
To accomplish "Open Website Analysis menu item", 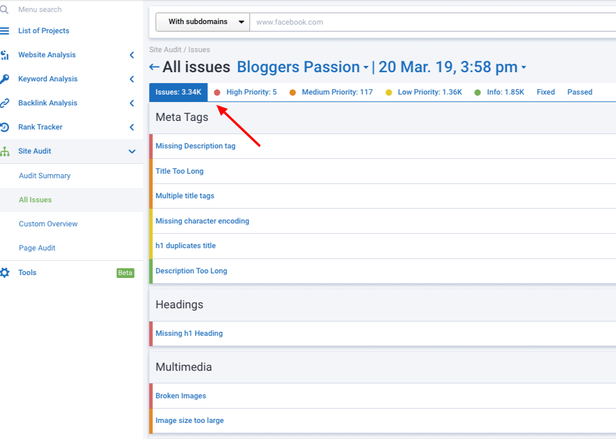I will (47, 55).
